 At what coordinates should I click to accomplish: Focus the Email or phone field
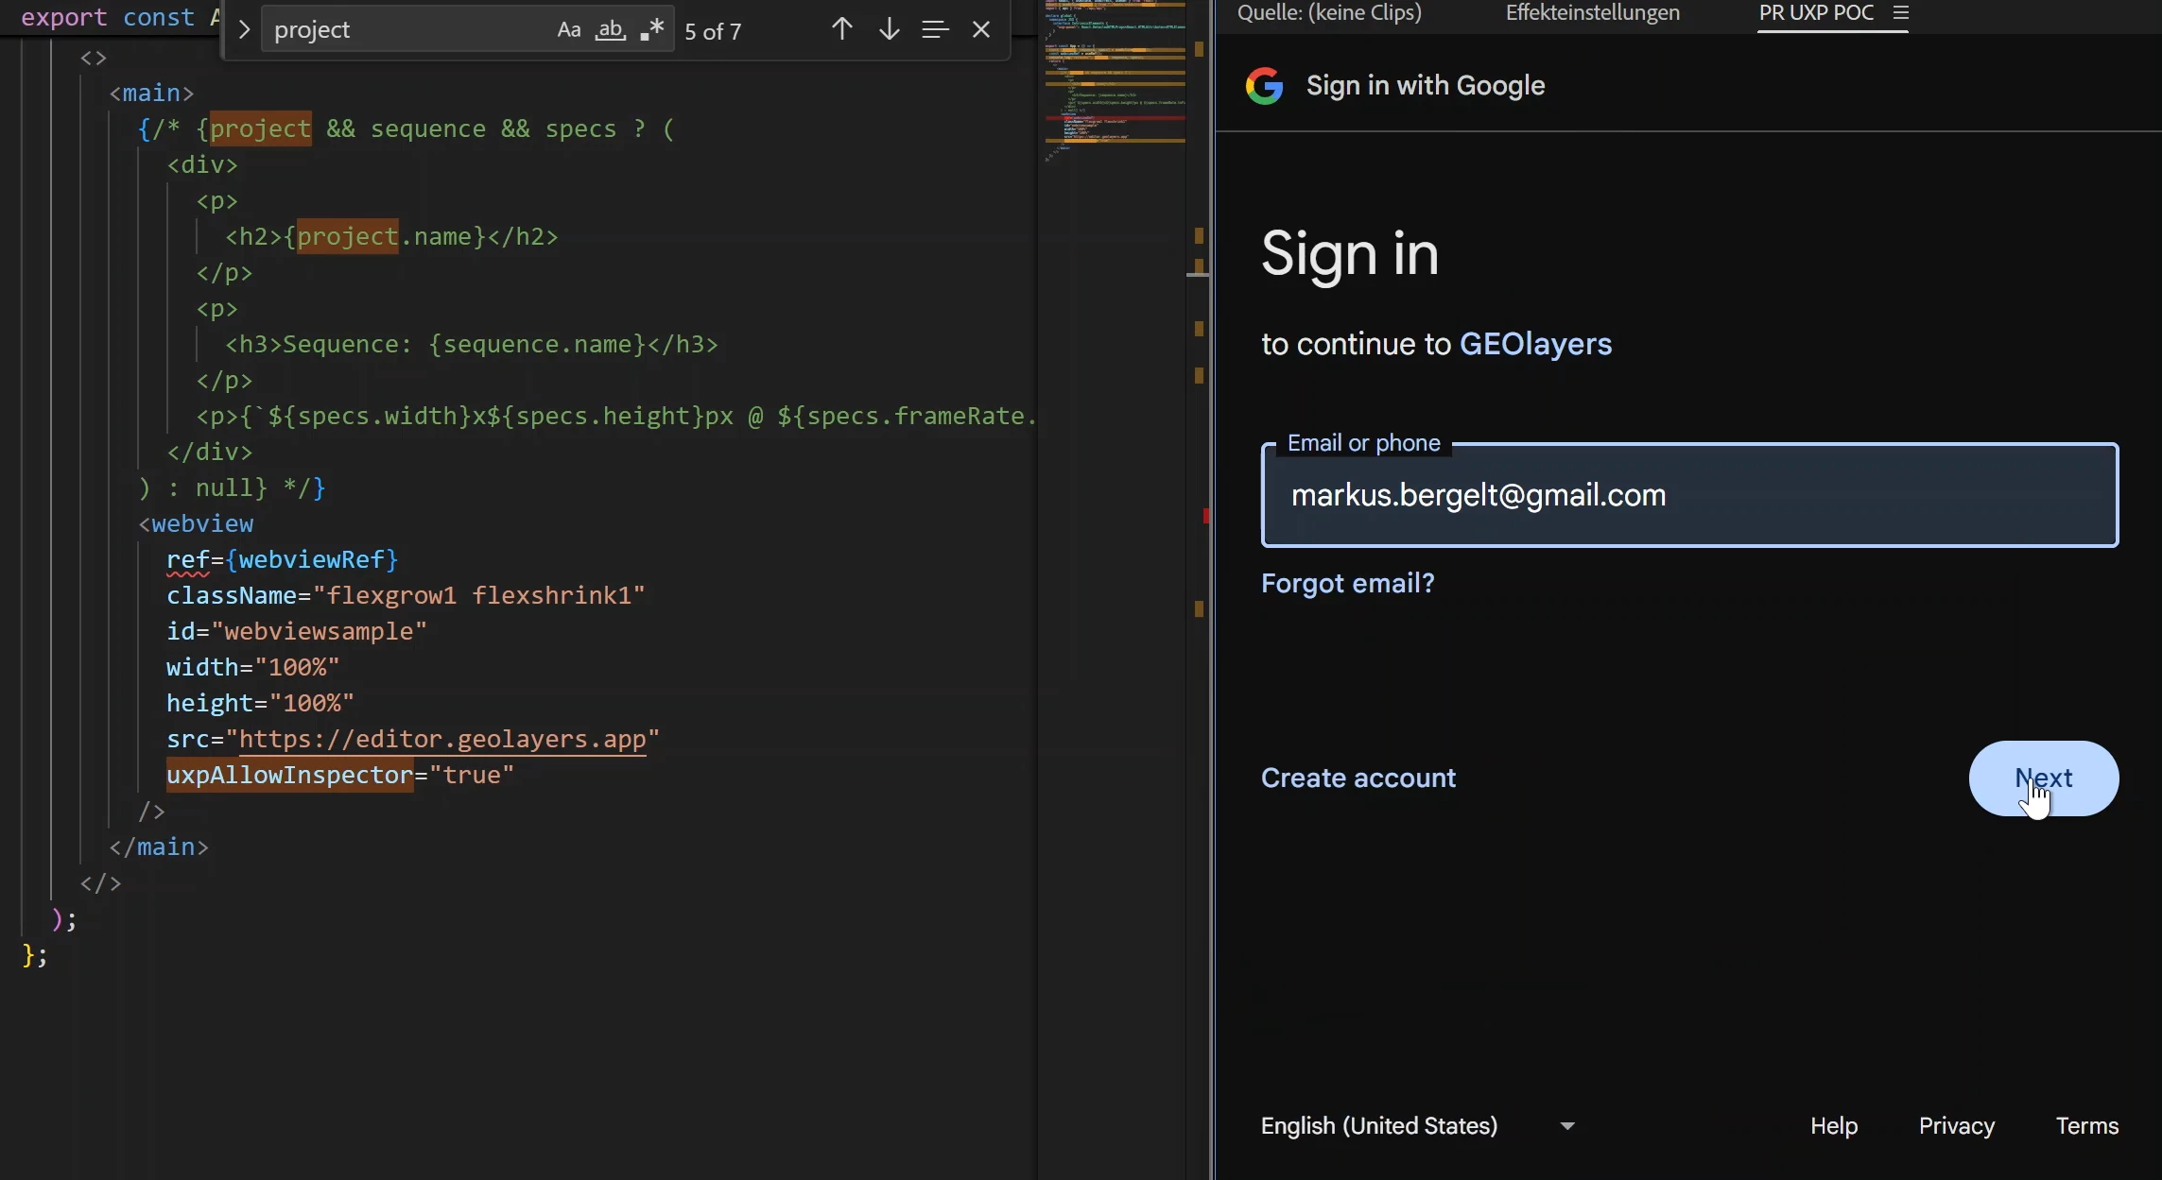tap(1689, 496)
